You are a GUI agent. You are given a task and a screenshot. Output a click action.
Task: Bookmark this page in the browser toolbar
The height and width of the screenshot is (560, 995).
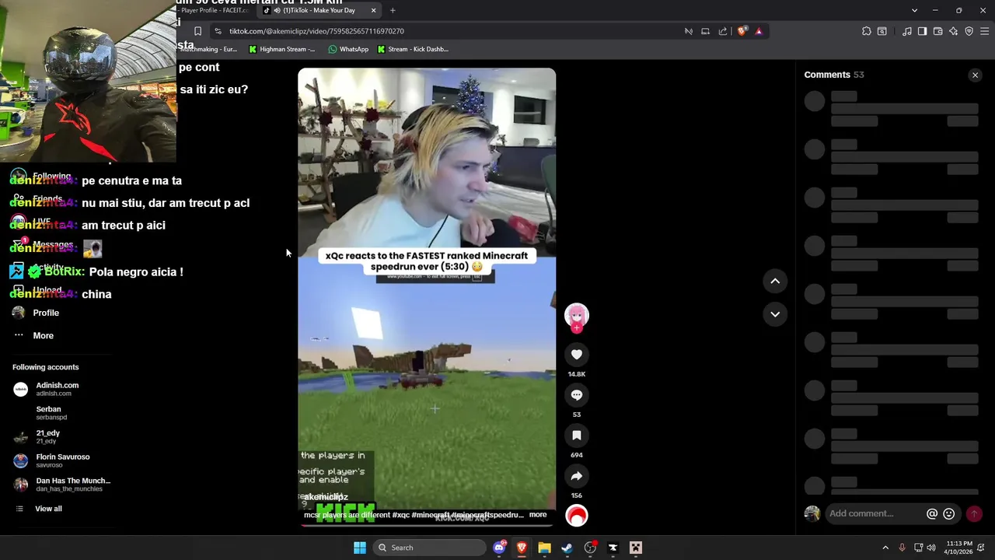click(197, 31)
